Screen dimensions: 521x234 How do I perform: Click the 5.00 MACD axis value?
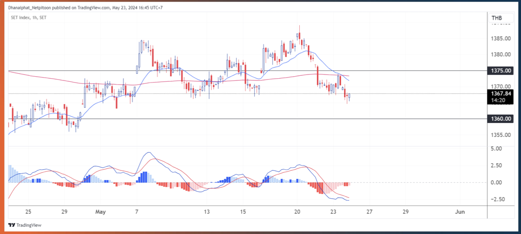[x=496, y=149]
